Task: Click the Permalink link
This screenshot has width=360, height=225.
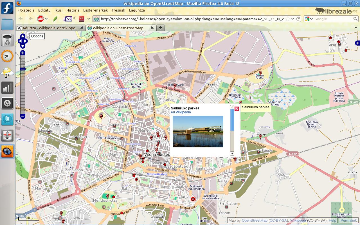Action: tap(348, 220)
